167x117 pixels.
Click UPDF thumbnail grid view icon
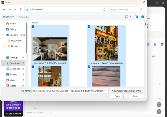tap(155, 45)
